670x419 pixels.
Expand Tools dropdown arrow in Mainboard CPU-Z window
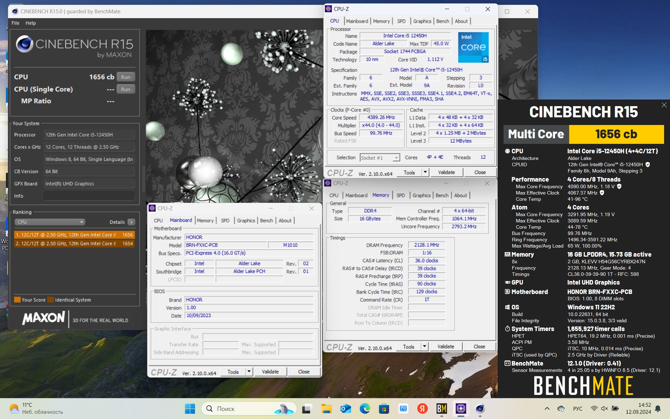coord(249,372)
